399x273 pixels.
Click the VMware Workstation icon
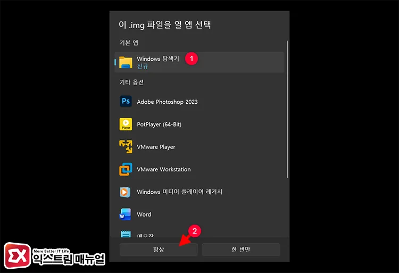point(126,169)
